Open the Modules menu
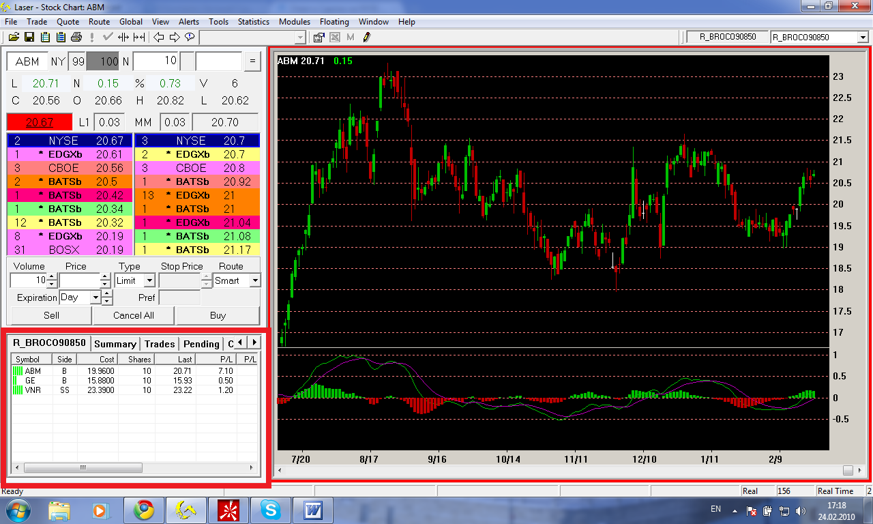Image resolution: width=873 pixels, height=524 pixels. [x=295, y=22]
